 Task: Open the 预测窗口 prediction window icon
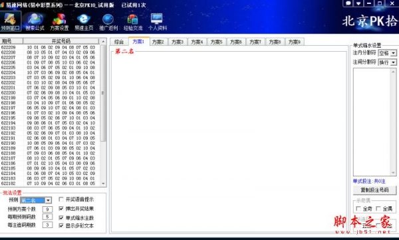(11, 21)
